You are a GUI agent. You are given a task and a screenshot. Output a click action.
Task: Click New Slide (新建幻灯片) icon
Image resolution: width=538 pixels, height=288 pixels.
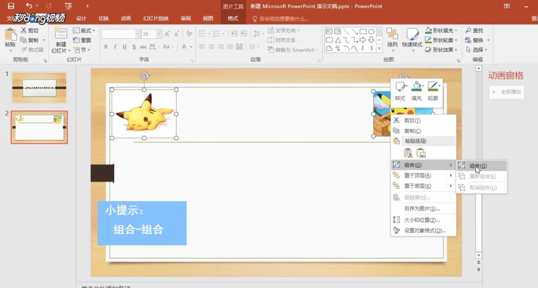click(61, 34)
